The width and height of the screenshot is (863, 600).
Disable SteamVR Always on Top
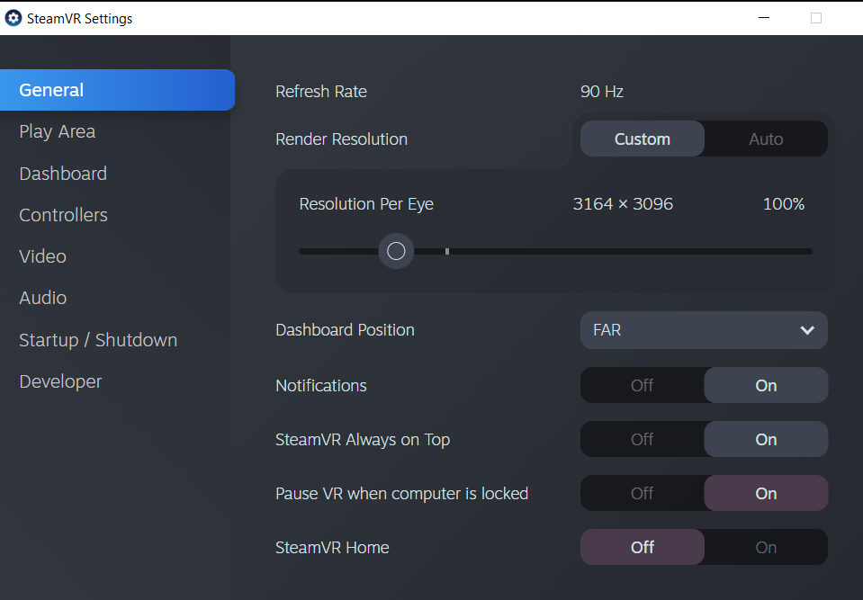click(642, 439)
